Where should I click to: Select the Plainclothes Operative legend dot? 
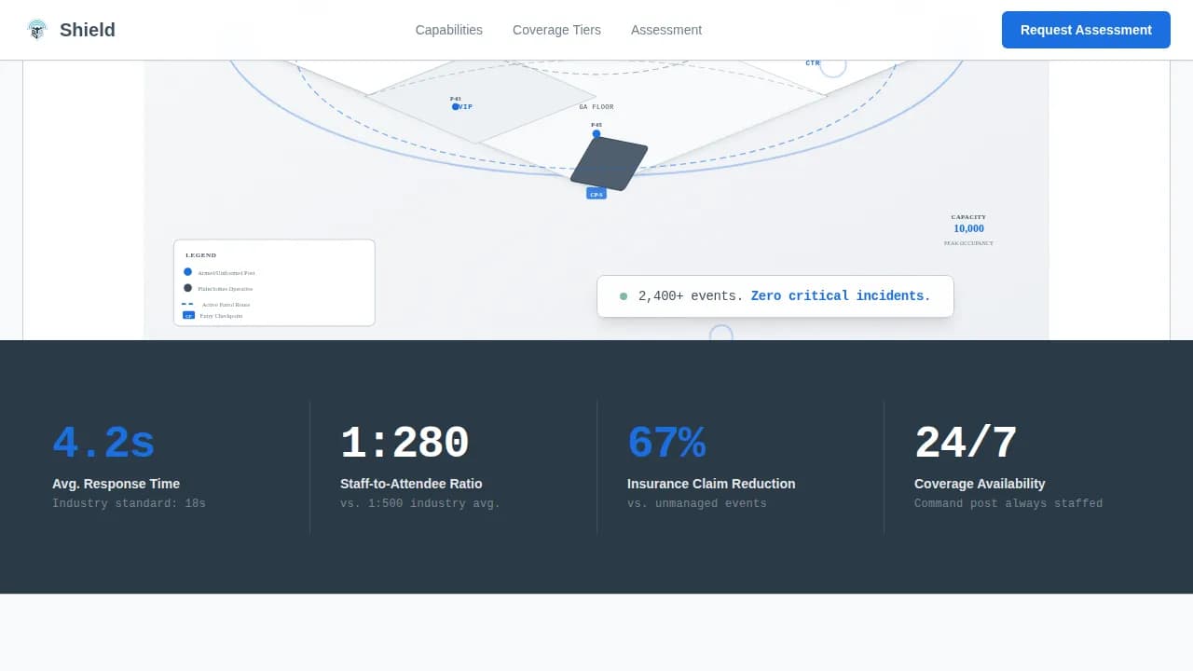point(188,288)
